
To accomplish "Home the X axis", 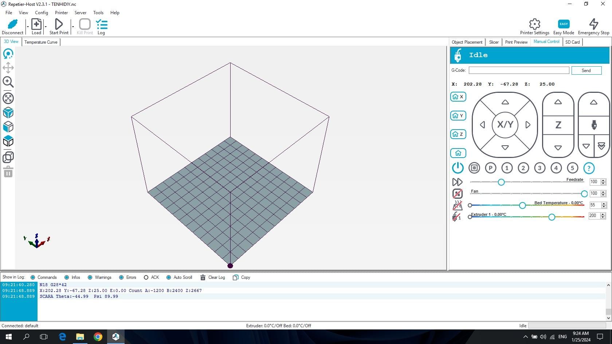I will [x=458, y=97].
